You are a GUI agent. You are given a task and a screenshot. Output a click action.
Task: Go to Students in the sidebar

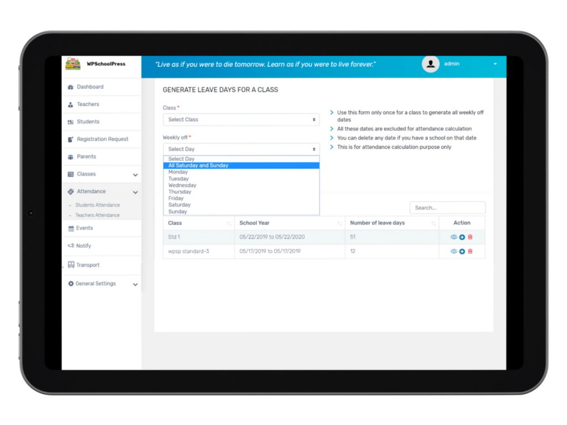(x=88, y=122)
